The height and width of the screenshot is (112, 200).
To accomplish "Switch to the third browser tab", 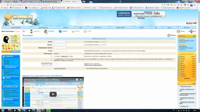I will [52, 2].
